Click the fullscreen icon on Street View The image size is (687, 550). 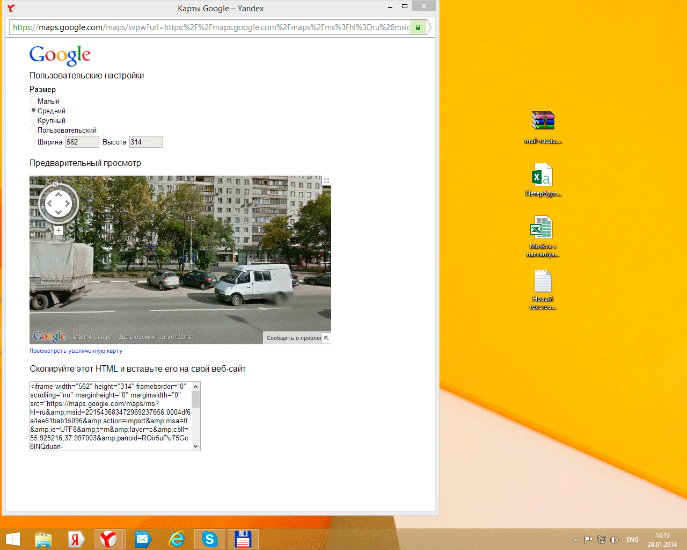tap(326, 181)
